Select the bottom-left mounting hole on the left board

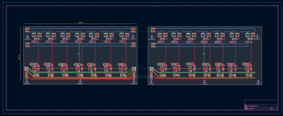27,82
